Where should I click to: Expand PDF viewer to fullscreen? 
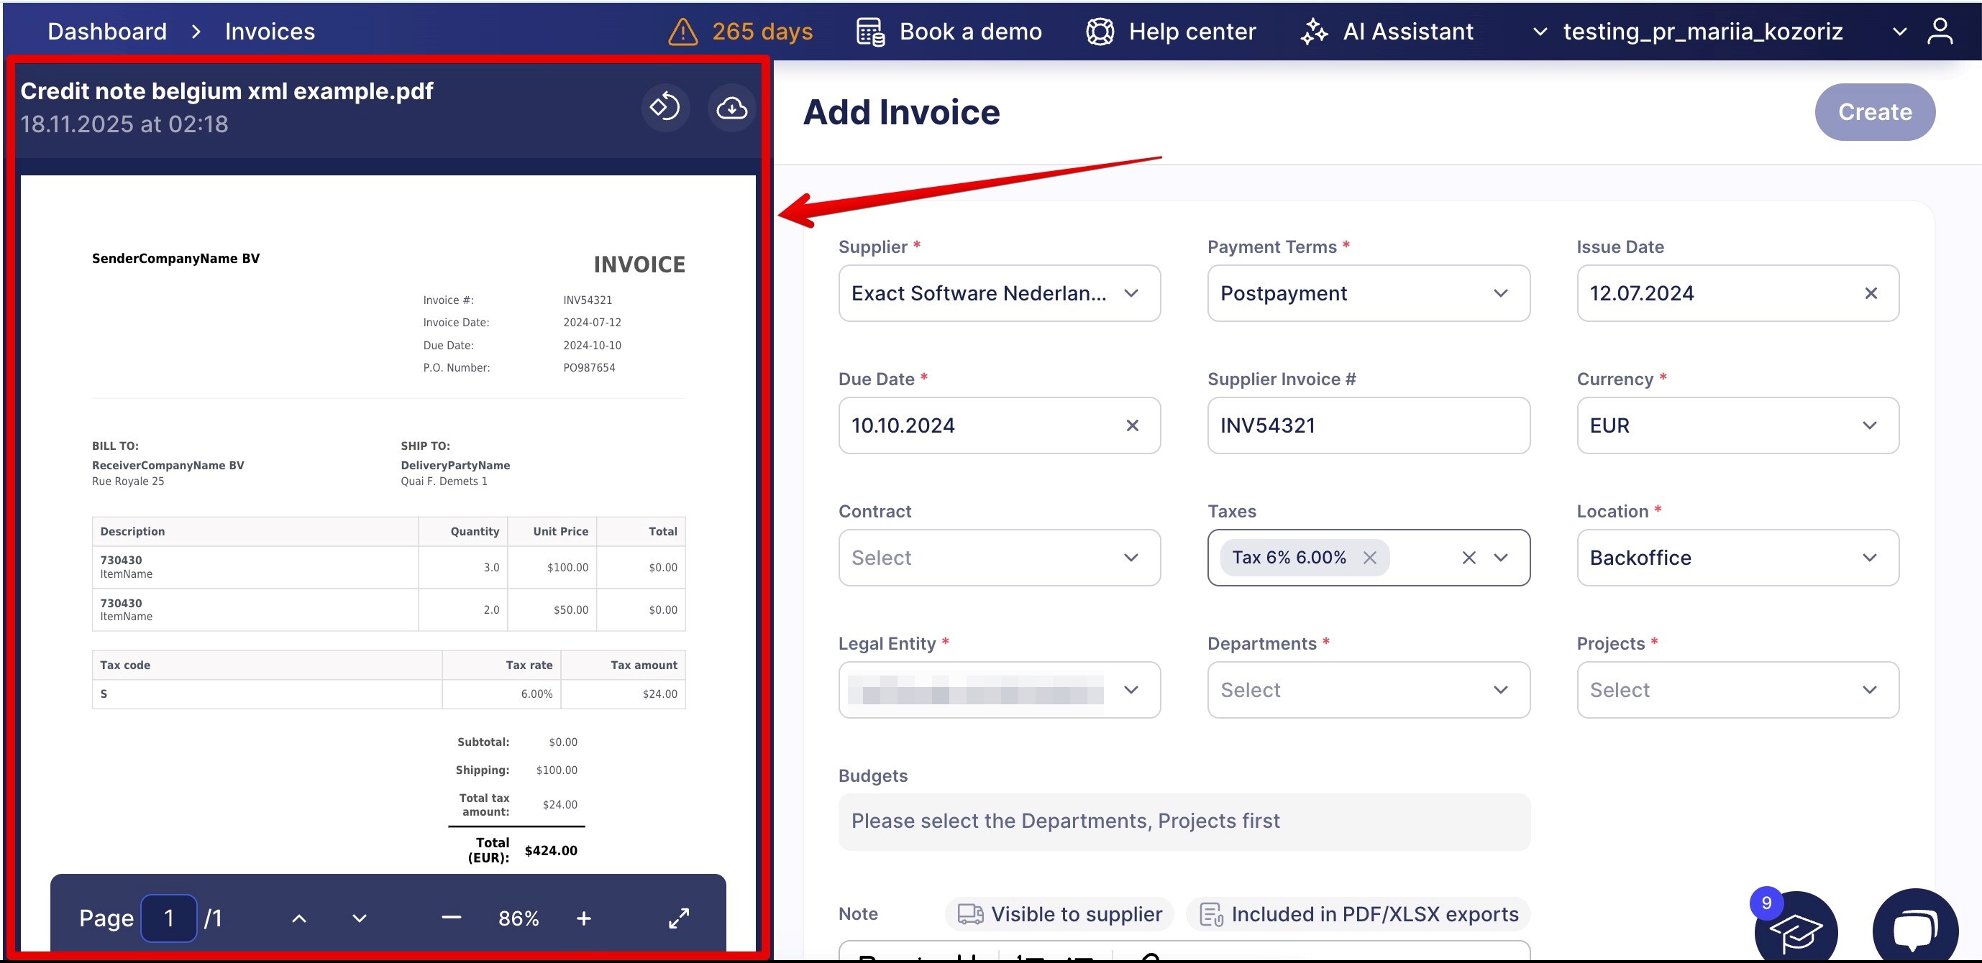point(679,918)
